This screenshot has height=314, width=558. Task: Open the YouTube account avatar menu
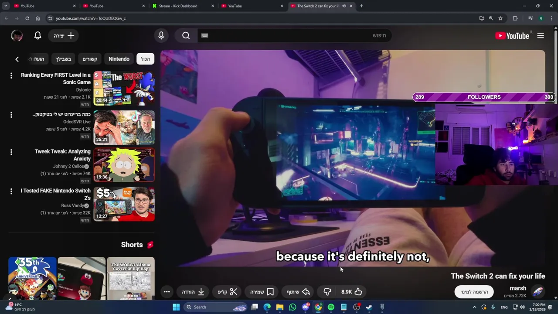tap(17, 36)
